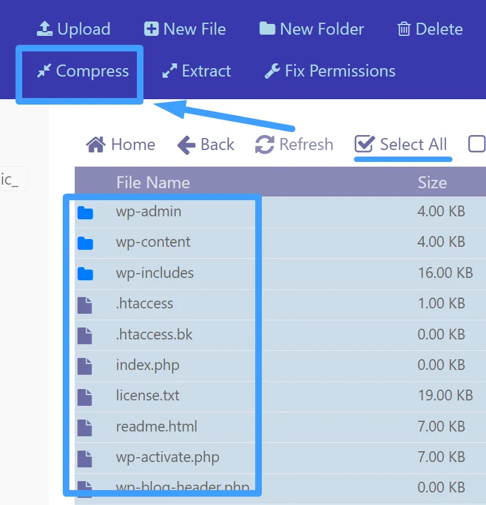Image resolution: width=486 pixels, height=505 pixels.
Task: Select the license.txt file row
Action: [x=148, y=396]
